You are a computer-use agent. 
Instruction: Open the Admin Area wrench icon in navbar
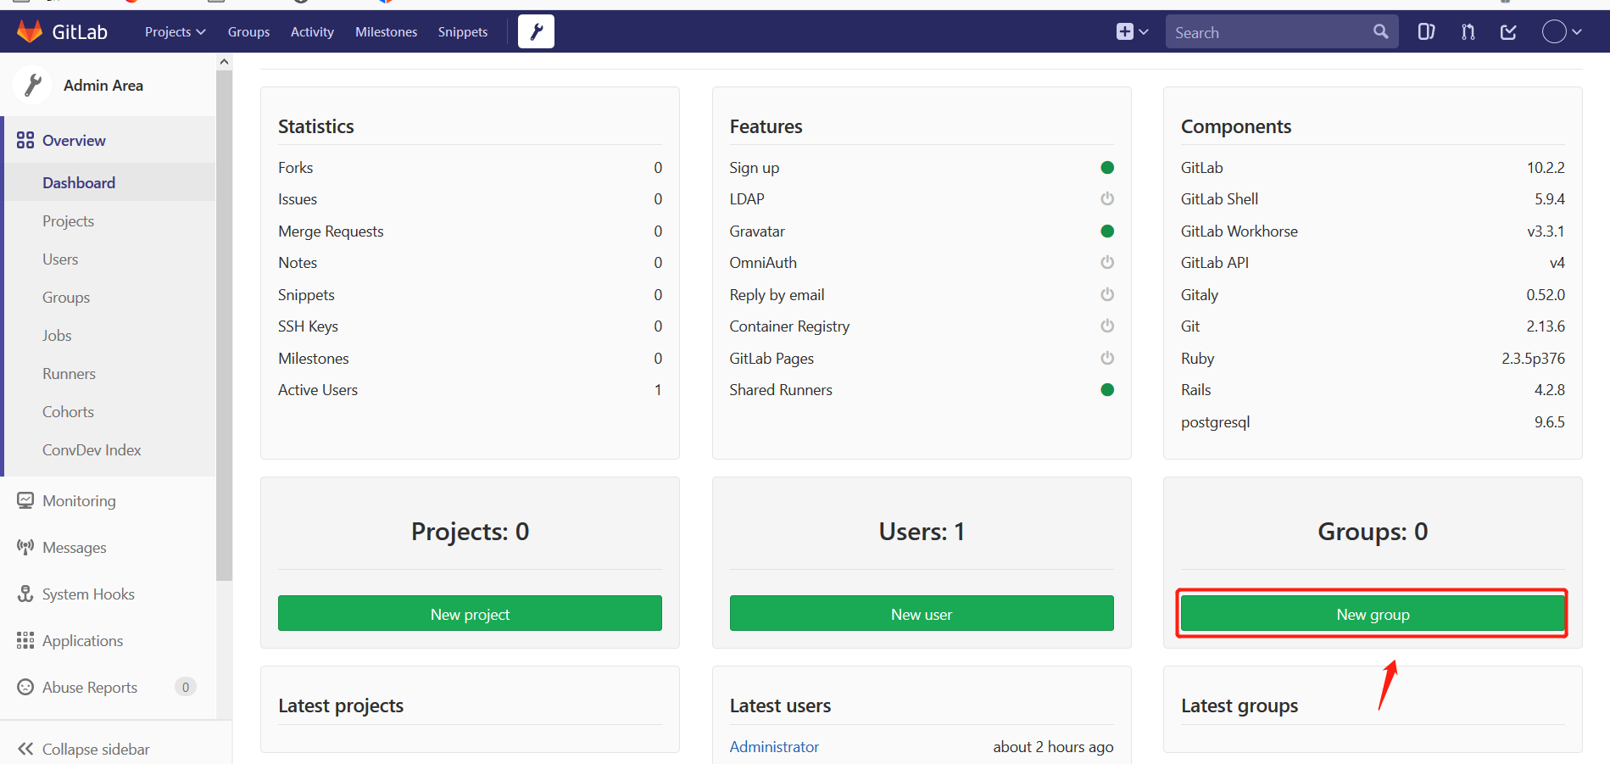(536, 31)
